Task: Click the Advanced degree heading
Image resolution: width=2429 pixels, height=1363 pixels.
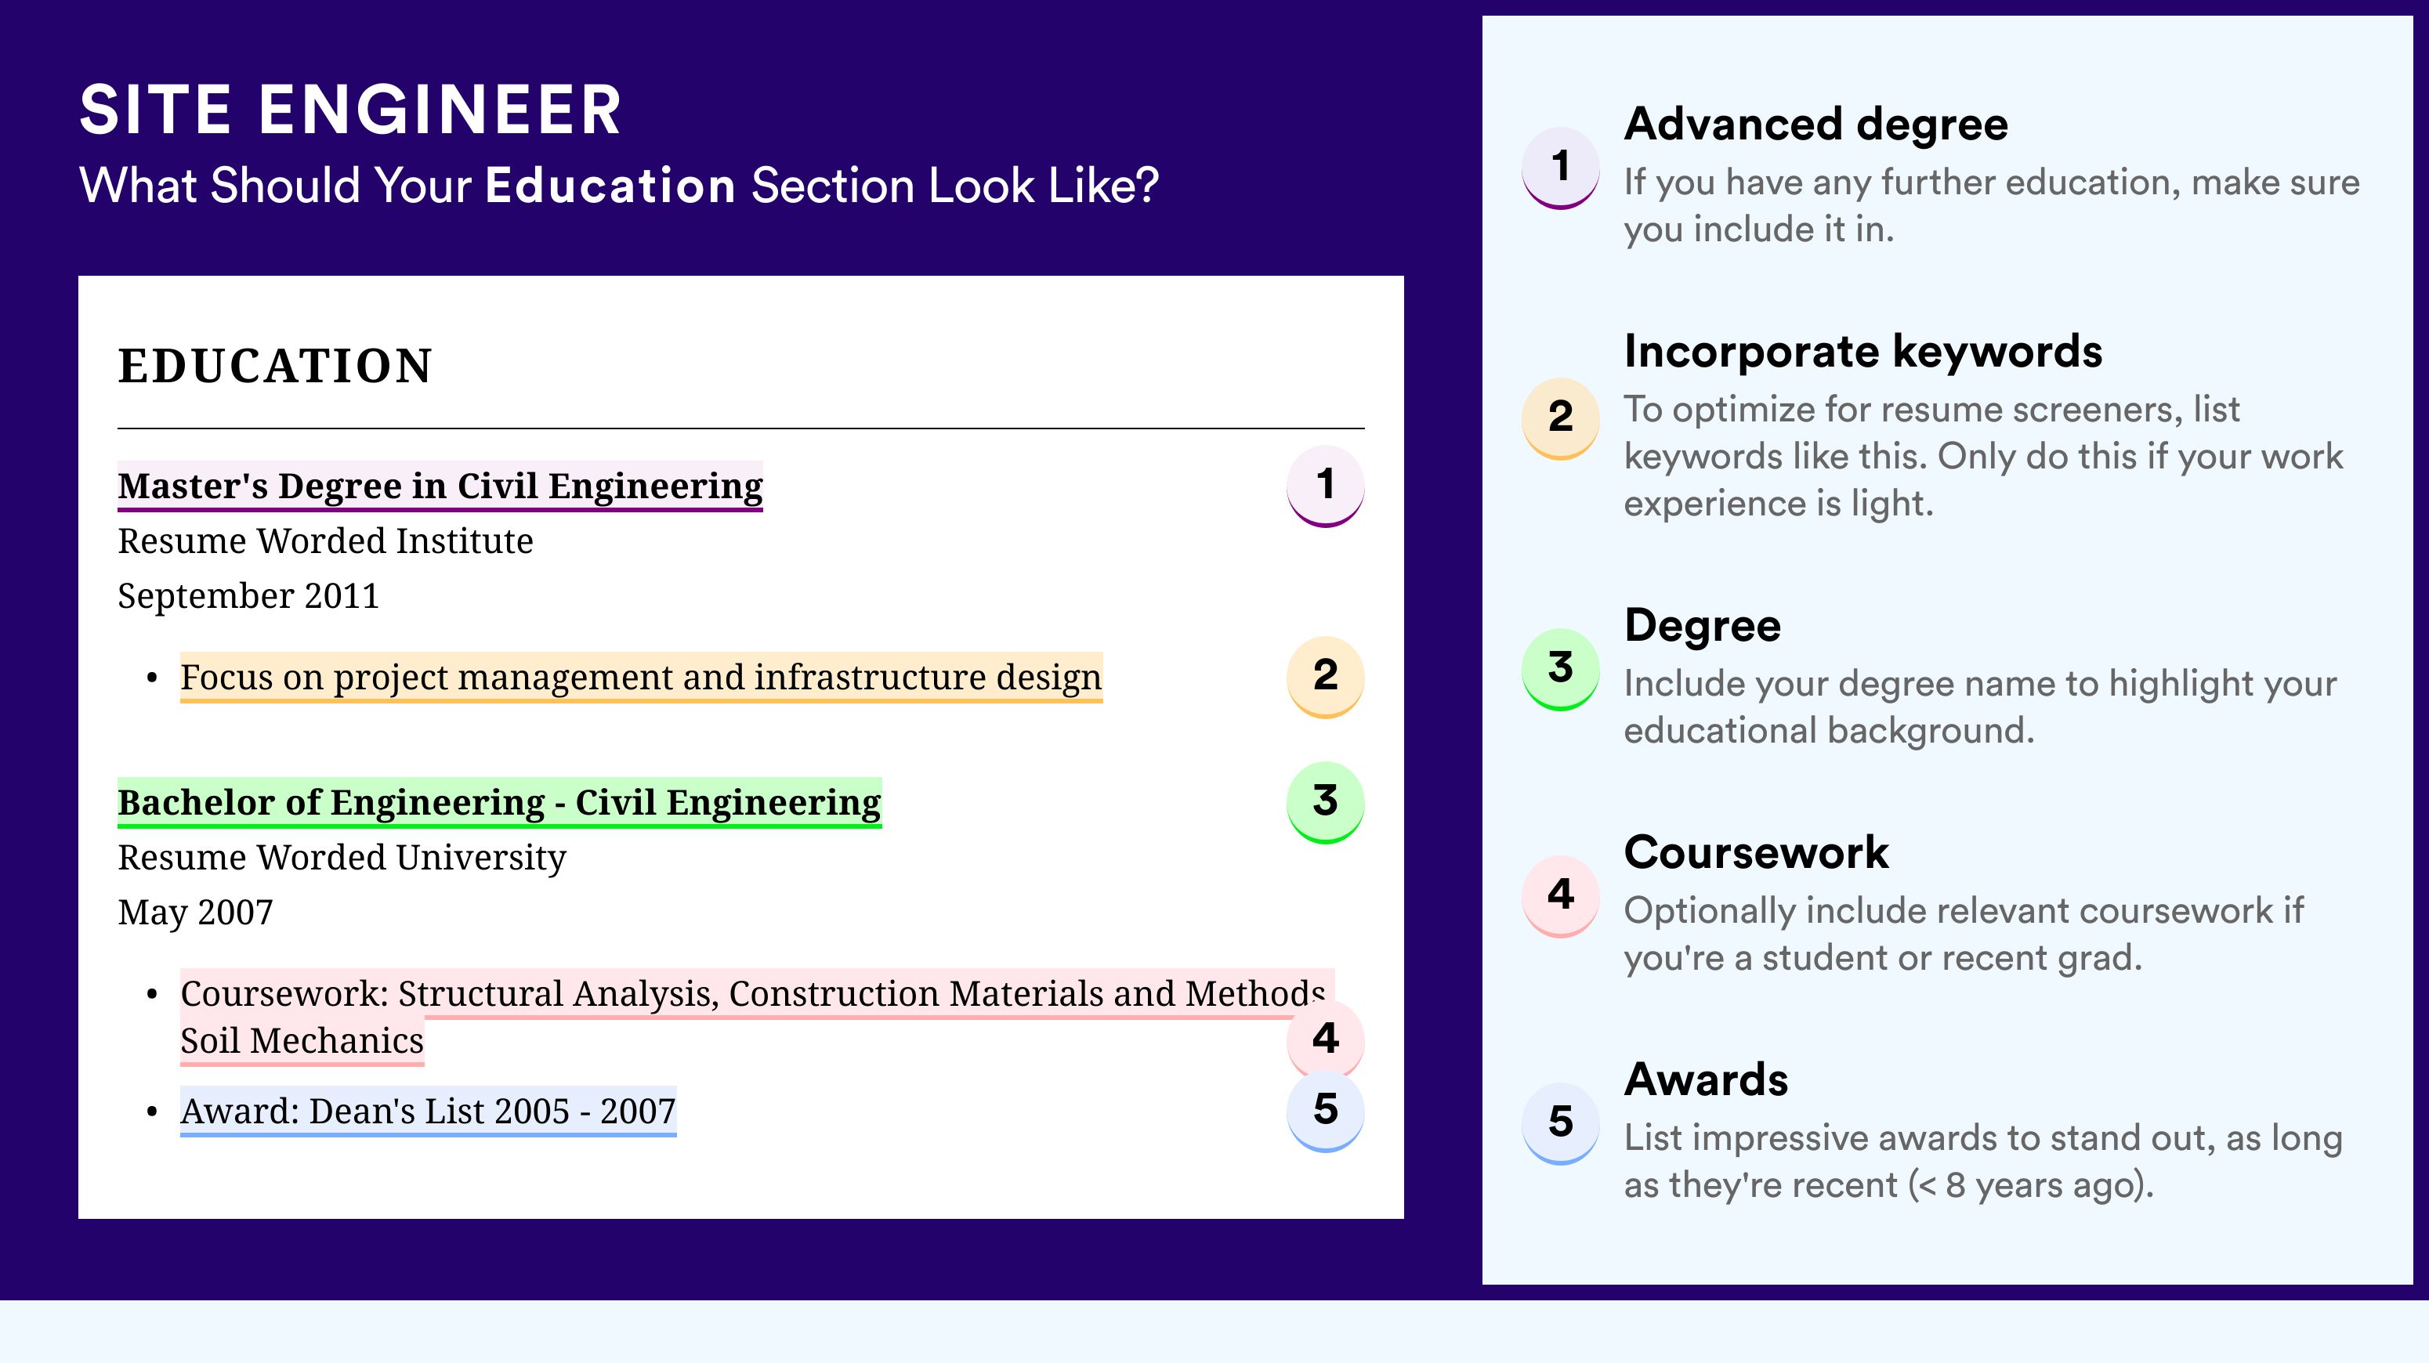Action: (1815, 124)
